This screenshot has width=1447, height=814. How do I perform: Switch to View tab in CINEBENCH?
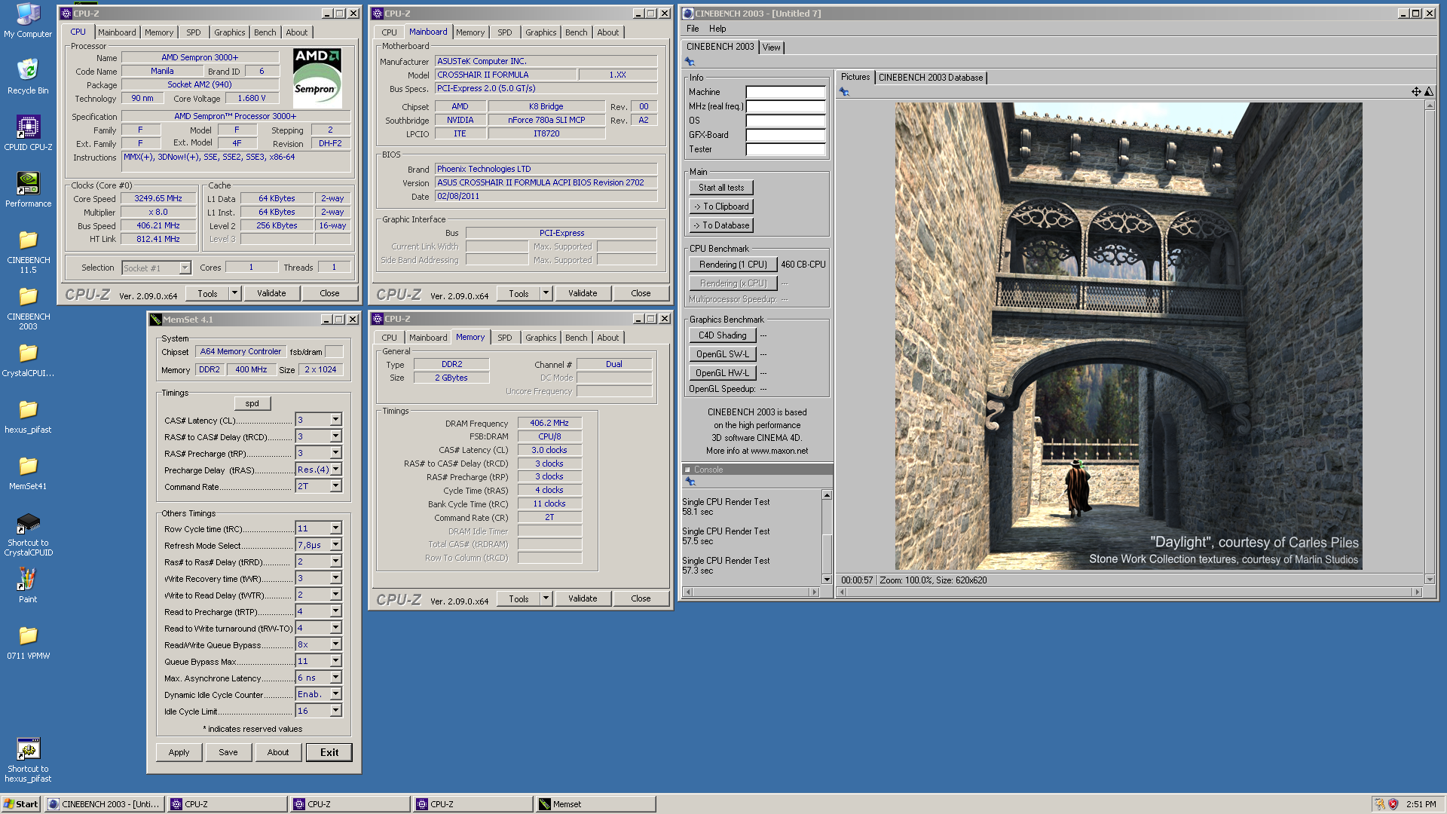tap(771, 47)
